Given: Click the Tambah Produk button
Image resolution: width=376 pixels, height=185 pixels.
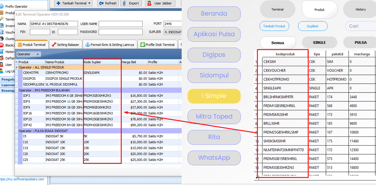Looking at the screenshot, I should click(x=274, y=26).
